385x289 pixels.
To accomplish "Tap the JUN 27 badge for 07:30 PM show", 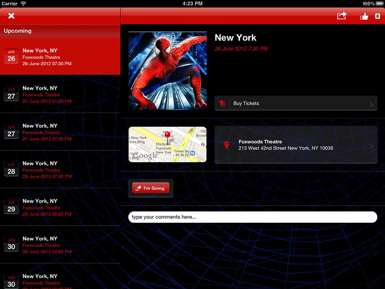I will [11, 131].
